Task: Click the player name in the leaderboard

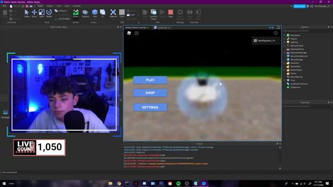Action: (266, 41)
